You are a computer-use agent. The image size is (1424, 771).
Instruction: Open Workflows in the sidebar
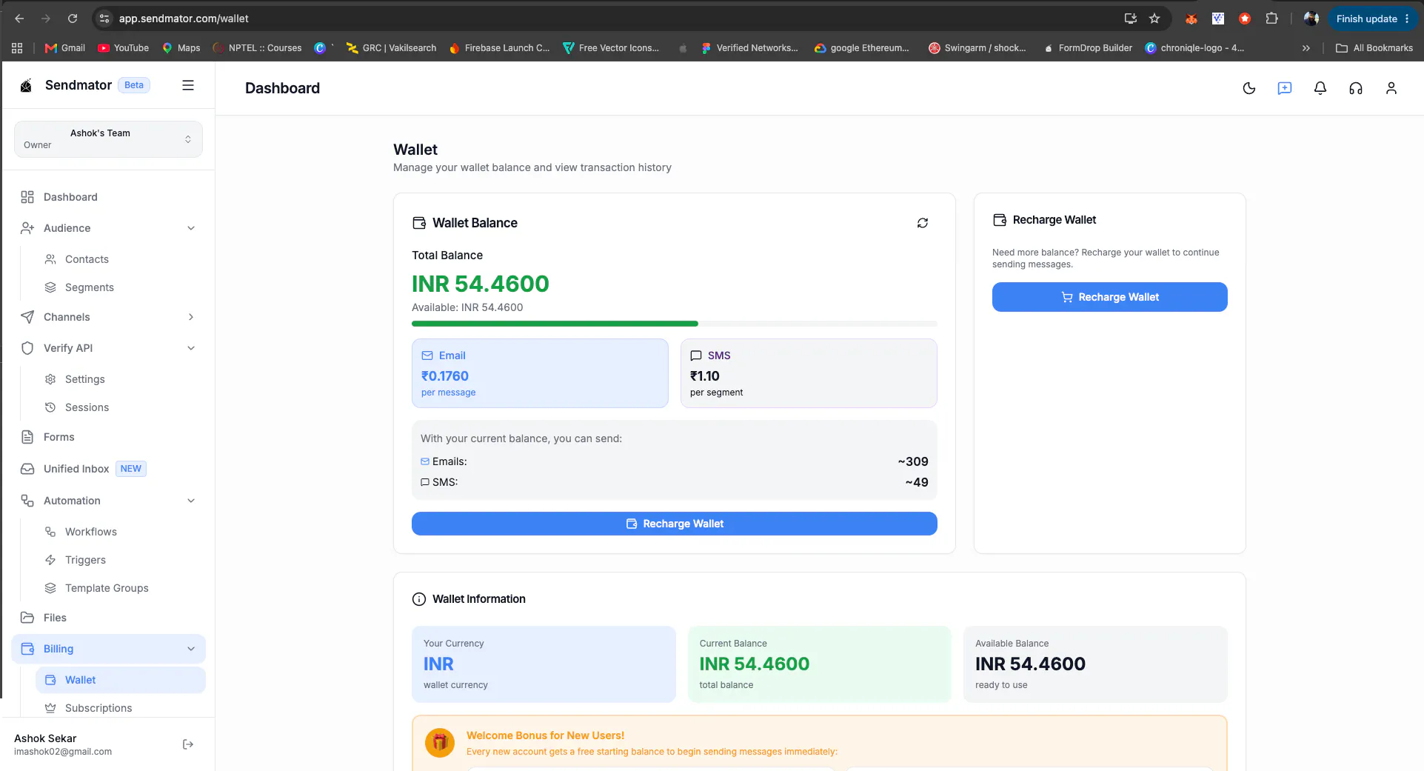click(x=91, y=532)
